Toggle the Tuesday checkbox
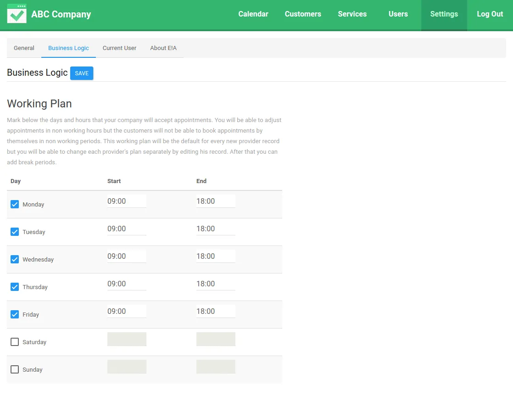This screenshot has width=513, height=396. (15, 232)
